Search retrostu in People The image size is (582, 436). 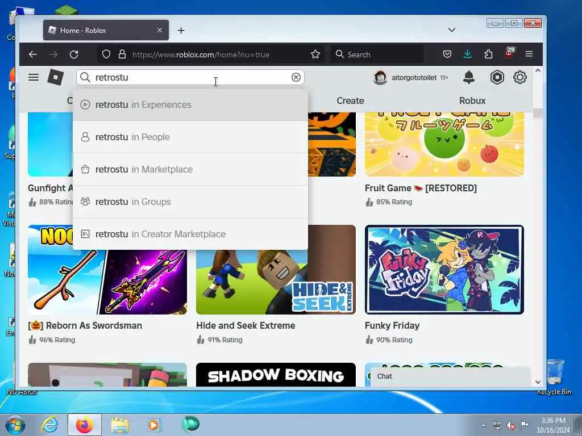[190, 137]
